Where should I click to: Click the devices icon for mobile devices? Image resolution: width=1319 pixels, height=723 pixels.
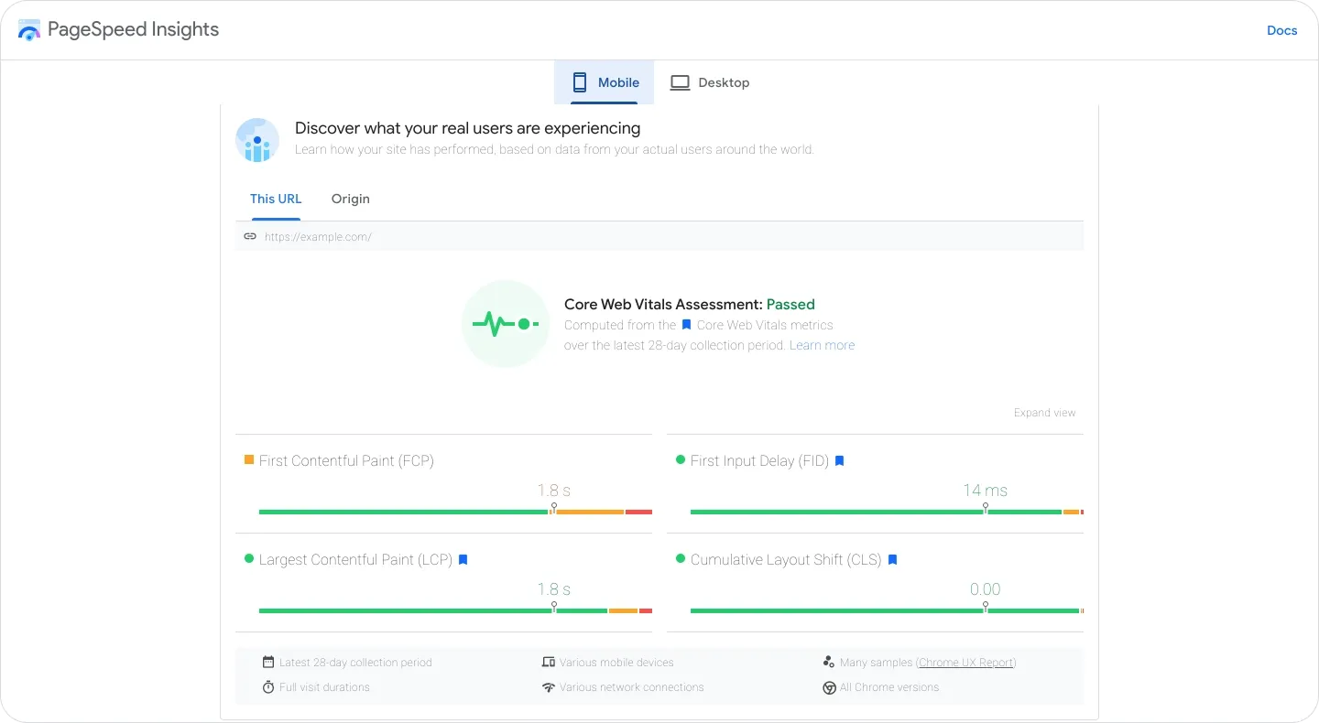coord(548,662)
